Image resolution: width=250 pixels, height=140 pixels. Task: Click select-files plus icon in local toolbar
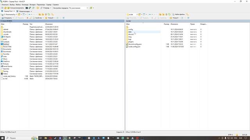point(57,18)
